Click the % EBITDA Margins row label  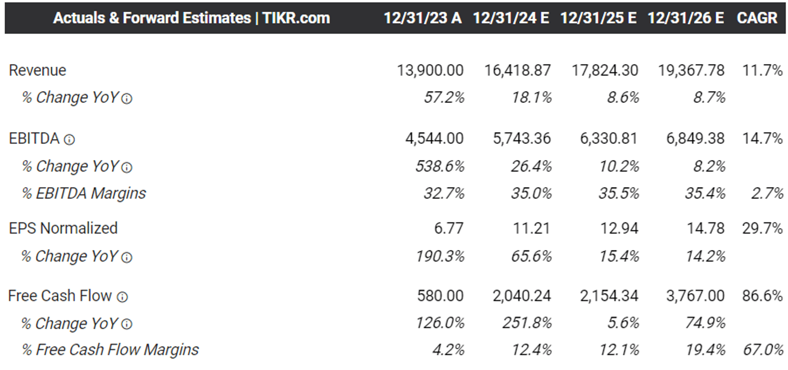click(x=84, y=193)
